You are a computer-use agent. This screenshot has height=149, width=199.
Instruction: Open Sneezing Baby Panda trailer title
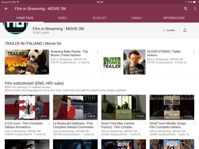69,53
